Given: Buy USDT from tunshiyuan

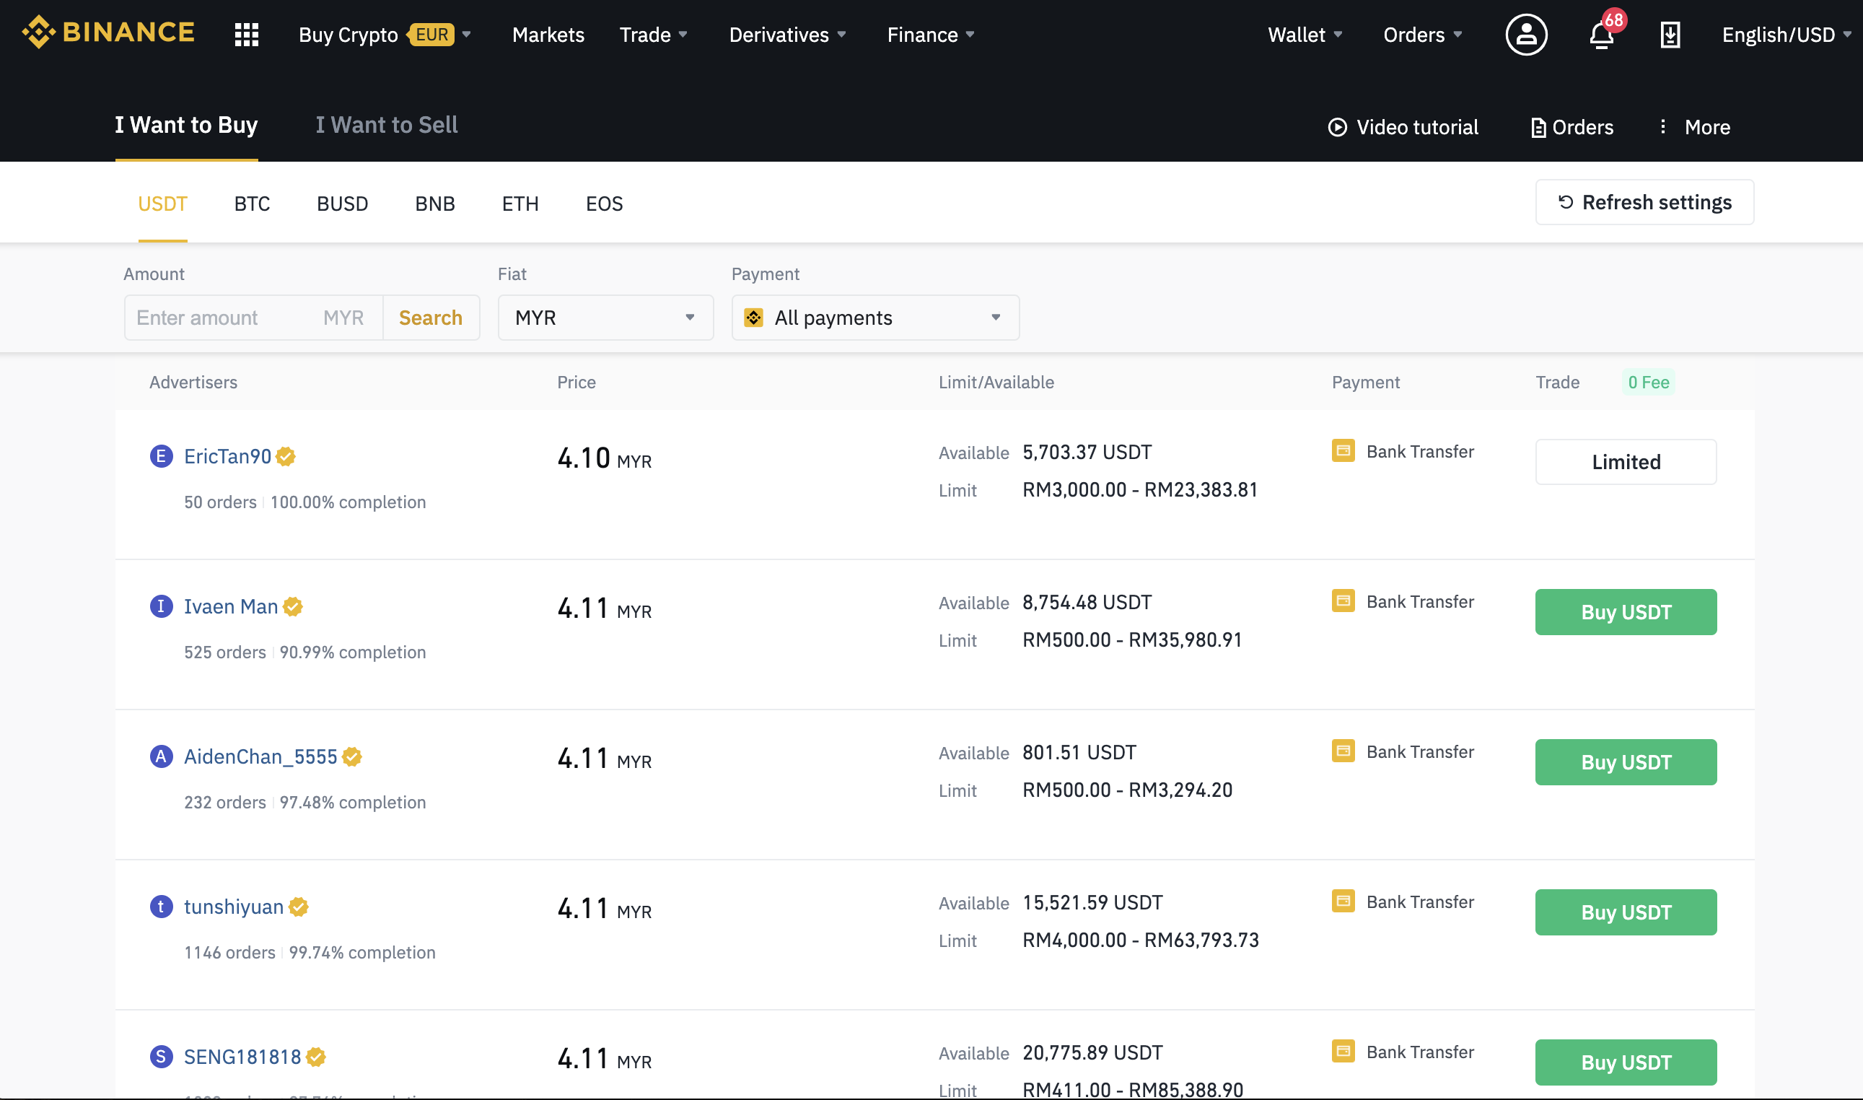Looking at the screenshot, I should (1626, 912).
